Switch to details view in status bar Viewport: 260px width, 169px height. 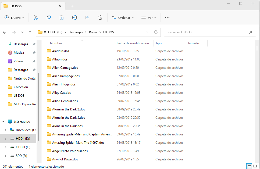tap(249, 166)
